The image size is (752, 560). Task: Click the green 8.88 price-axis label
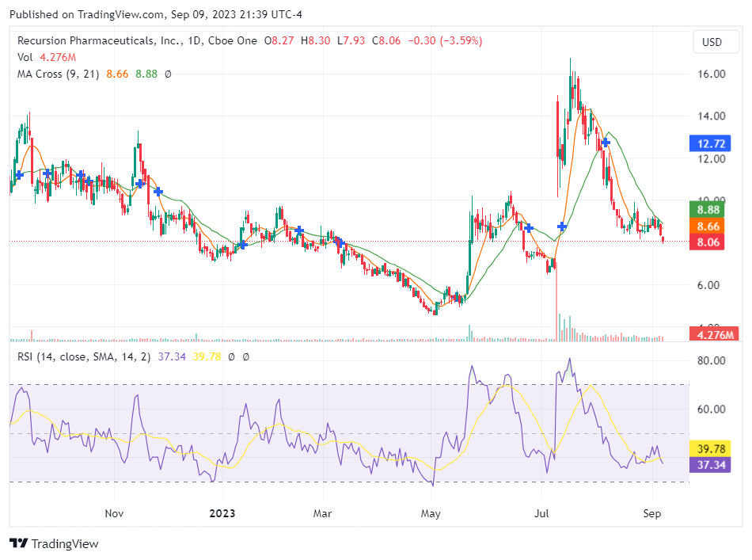coord(708,210)
